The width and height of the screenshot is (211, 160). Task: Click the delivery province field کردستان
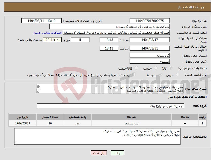tap(150, 55)
